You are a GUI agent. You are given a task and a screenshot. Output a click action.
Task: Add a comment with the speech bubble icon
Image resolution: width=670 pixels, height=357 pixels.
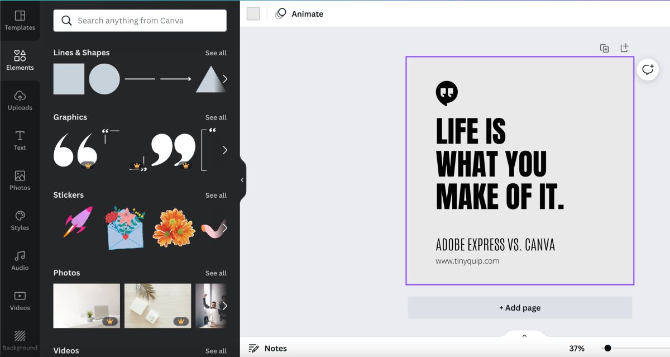coord(648,69)
